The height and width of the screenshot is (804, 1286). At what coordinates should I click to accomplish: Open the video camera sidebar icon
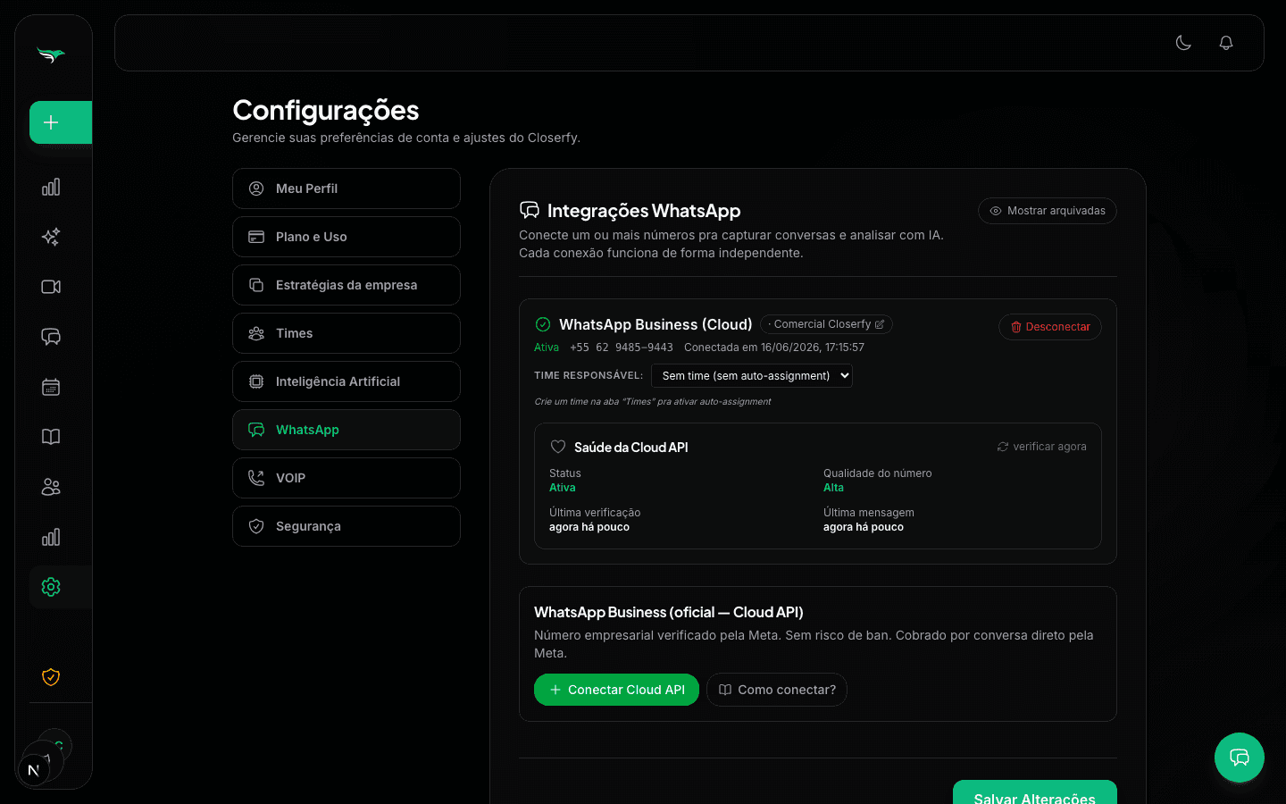51,287
